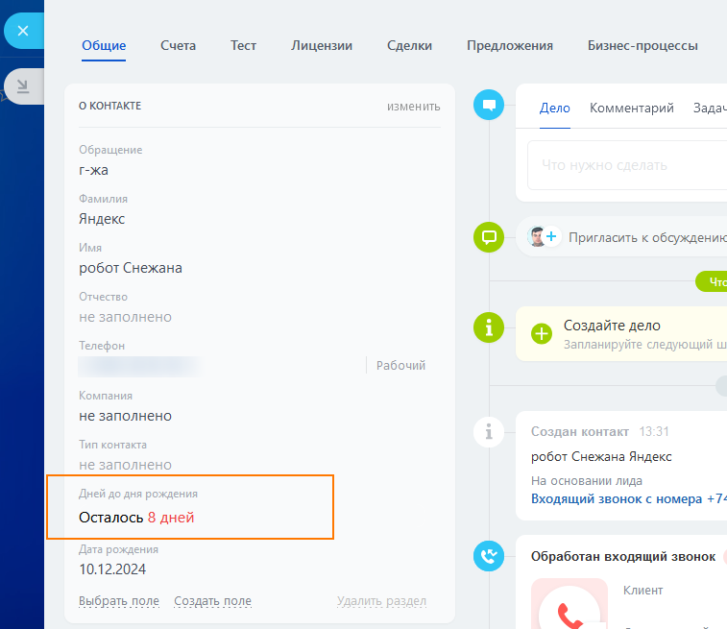
Task: Click the gray info icon by Создан контакт
Action: coord(489,432)
